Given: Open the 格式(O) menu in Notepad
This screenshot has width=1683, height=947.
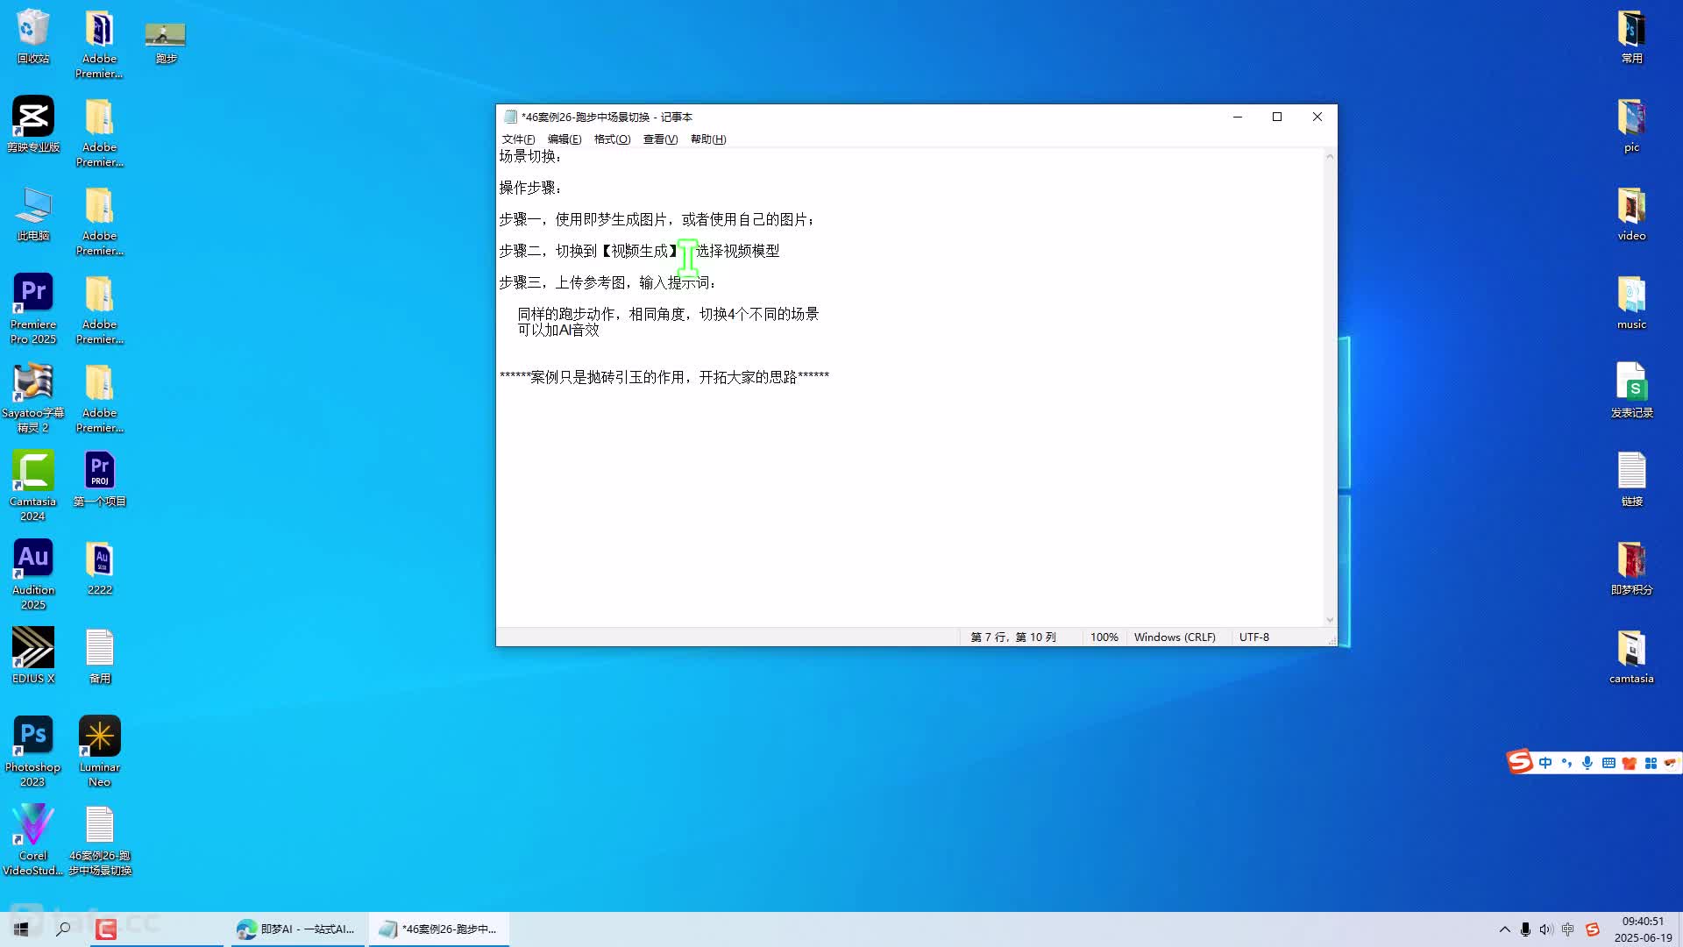Looking at the screenshot, I should 612,139.
